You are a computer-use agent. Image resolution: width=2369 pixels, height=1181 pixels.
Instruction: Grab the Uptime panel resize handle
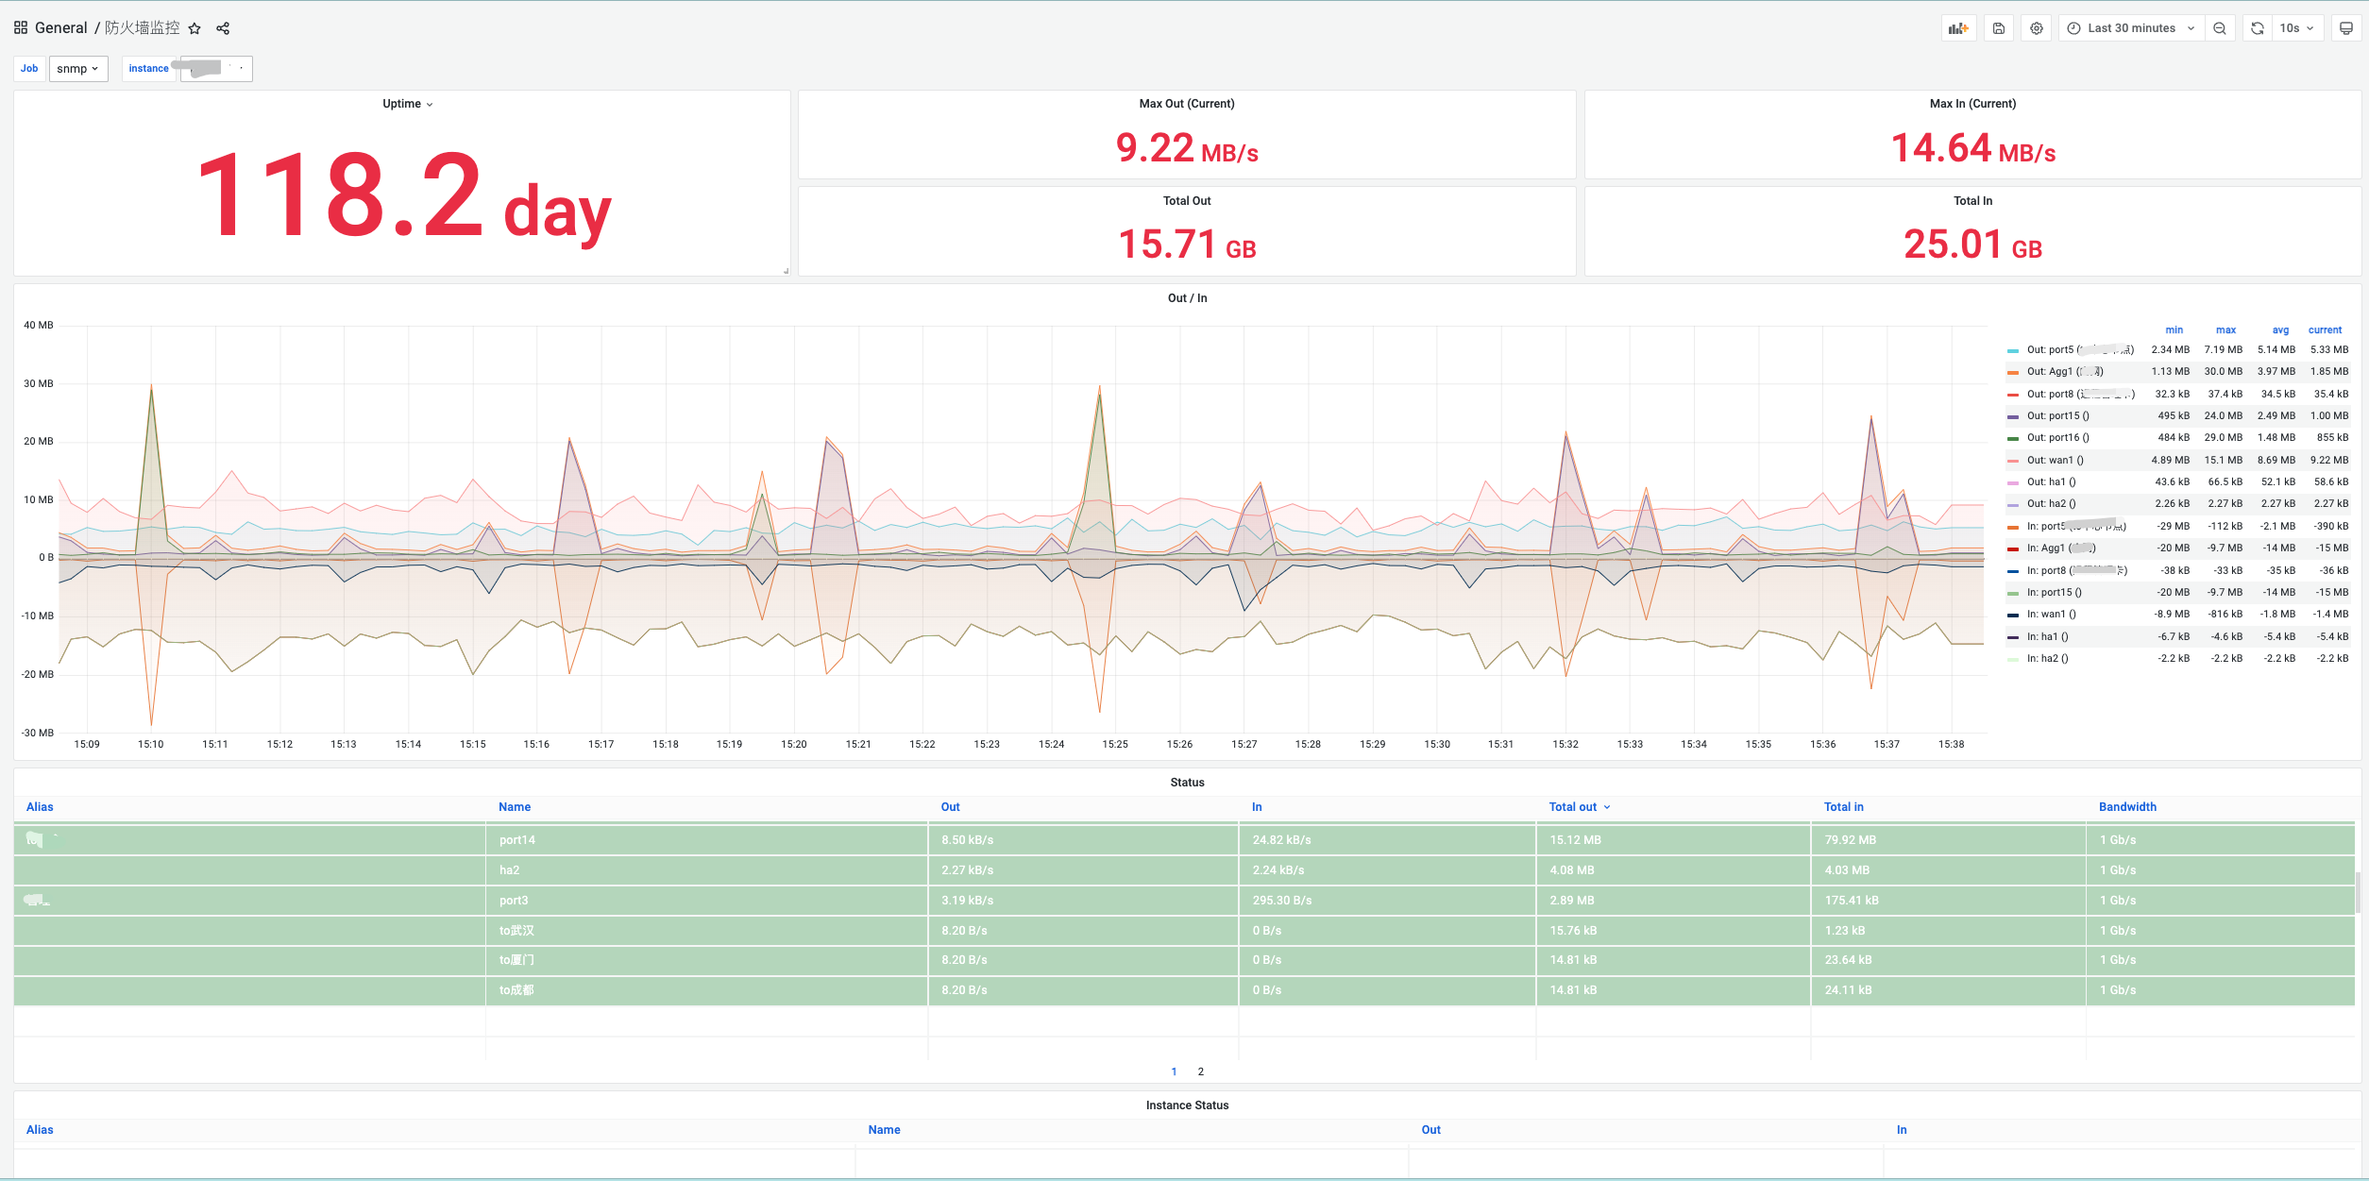pos(786,271)
